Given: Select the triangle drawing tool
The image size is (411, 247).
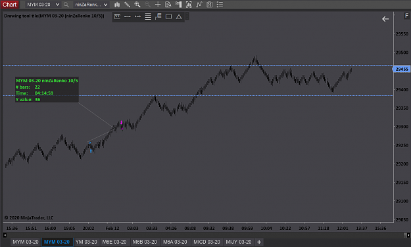Looking at the screenshot, I should pos(179,17).
